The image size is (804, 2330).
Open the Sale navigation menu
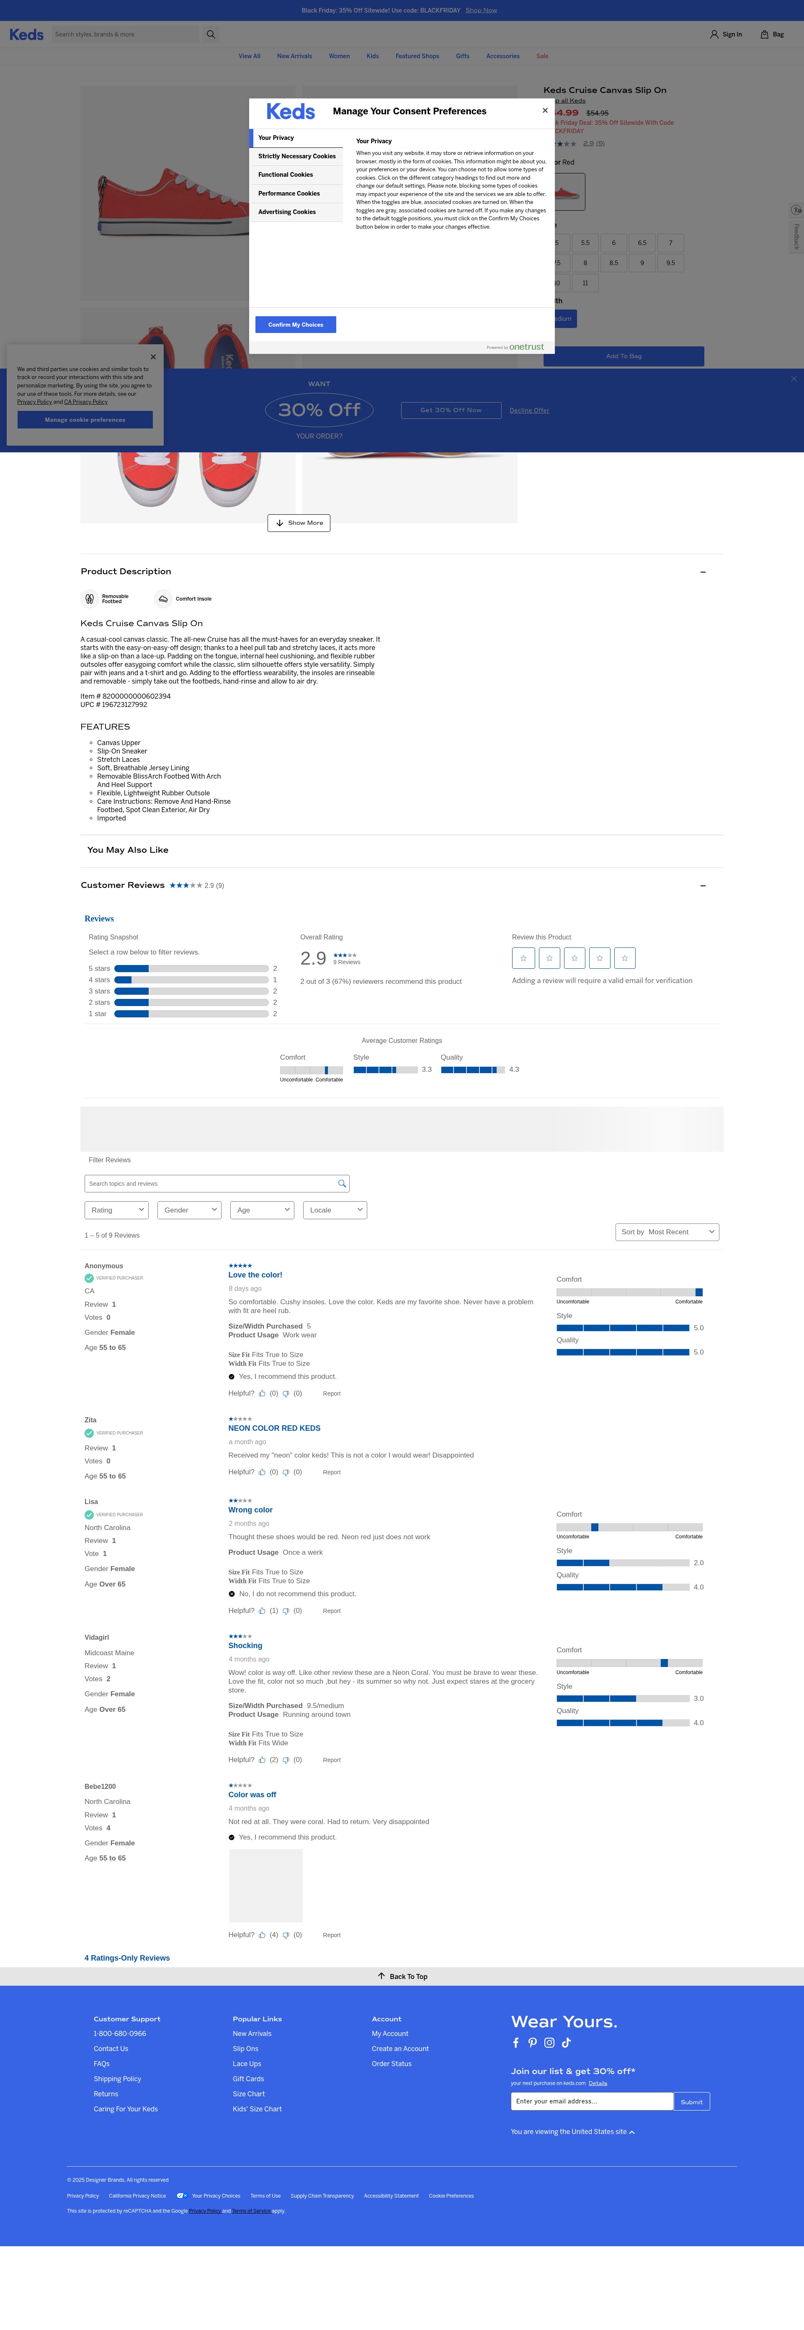543,56
